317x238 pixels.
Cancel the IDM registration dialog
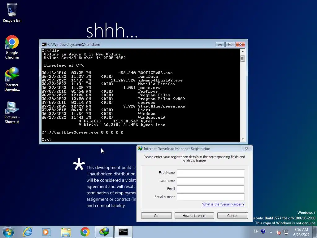[232, 216]
